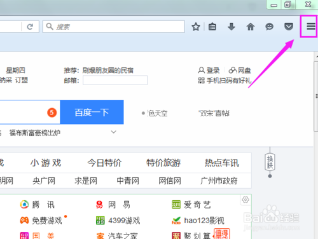Open 免费游戏 link
This screenshot has height=239, width=318.
pyautogui.click(x=47, y=221)
